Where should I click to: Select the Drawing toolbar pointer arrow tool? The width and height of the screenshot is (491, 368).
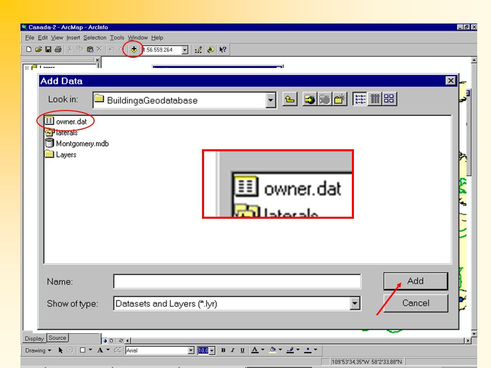60,350
